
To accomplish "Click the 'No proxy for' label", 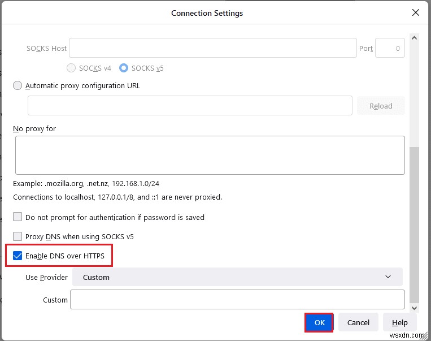I will point(34,128).
